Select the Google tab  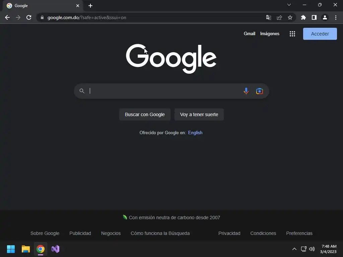click(x=43, y=6)
